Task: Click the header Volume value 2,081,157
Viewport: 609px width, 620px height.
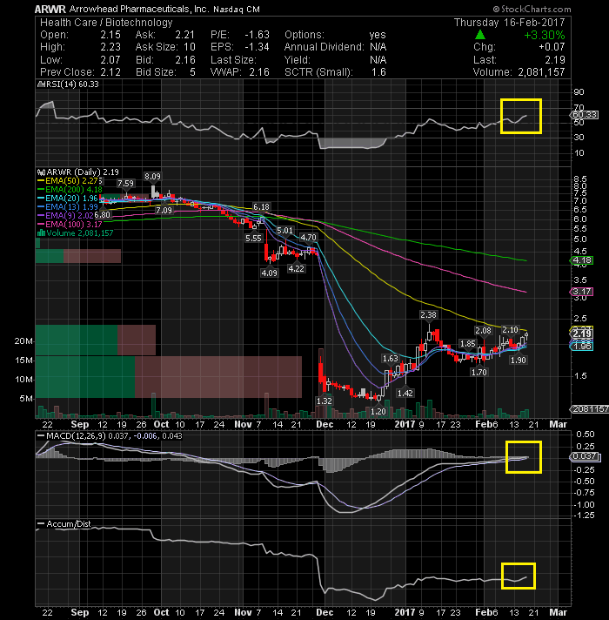Action: click(541, 72)
